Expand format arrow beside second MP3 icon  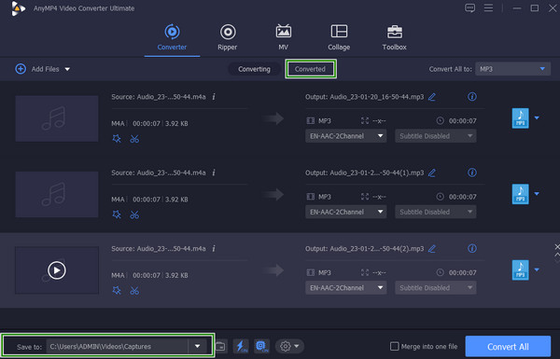tap(537, 194)
